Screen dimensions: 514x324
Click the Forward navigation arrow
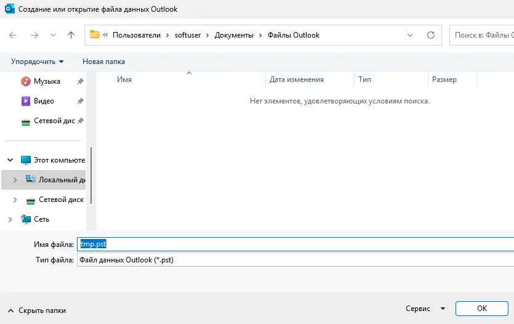[x=34, y=35]
